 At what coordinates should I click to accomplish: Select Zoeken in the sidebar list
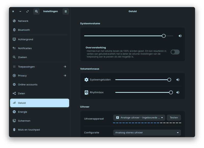tap(40, 57)
